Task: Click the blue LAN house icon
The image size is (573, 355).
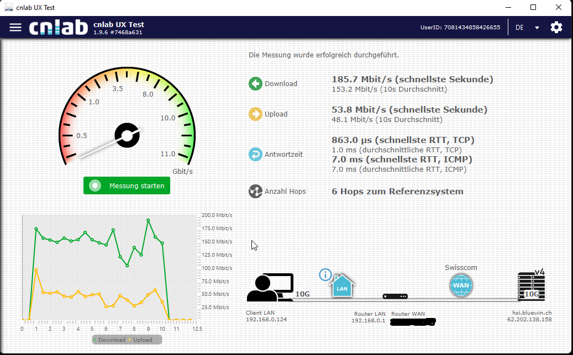Action: tap(342, 287)
